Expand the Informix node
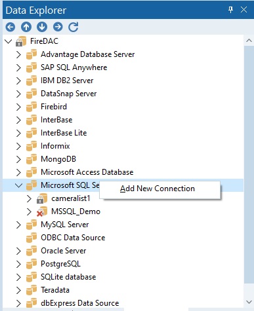Viewport: 254px width, 311px height. pyautogui.click(x=19, y=146)
